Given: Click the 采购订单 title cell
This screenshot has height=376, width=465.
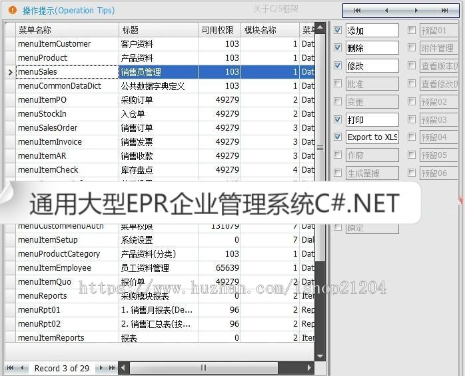Looking at the screenshot, I should [159, 100].
